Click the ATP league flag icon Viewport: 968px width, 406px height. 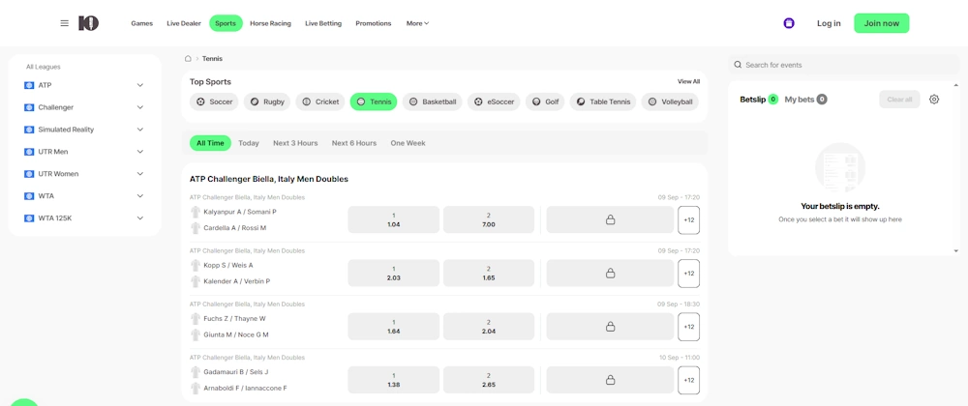29,85
